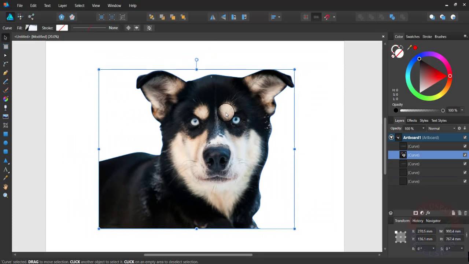Click Move to Back arrange icon

coord(151,17)
